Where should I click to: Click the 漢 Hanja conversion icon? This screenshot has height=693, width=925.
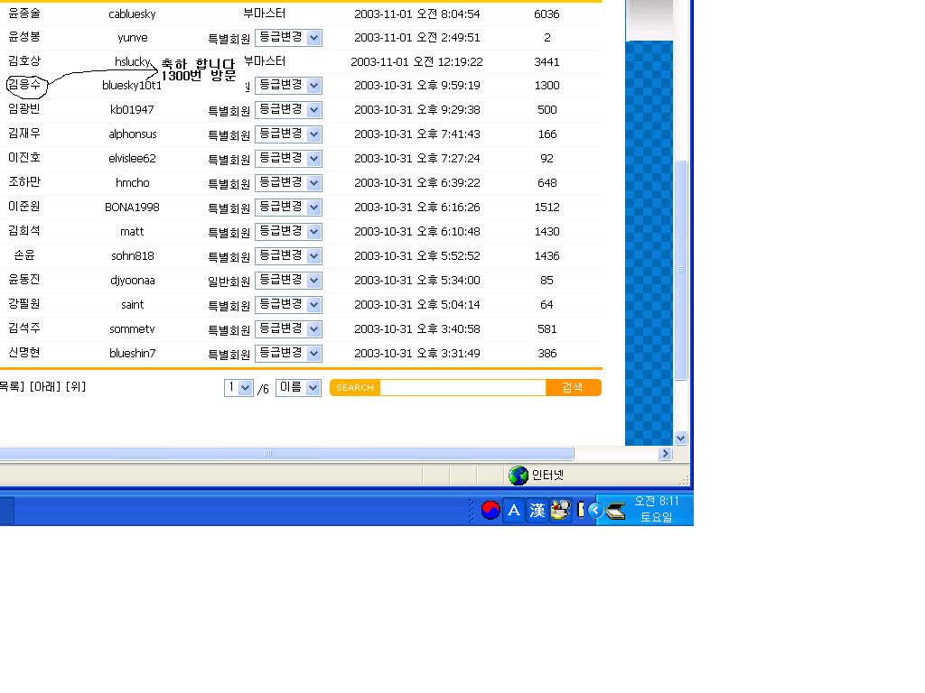[x=537, y=511]
